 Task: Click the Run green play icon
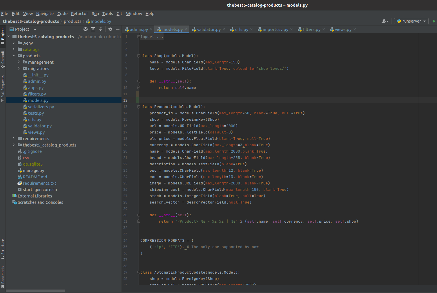tap(434, 21)
